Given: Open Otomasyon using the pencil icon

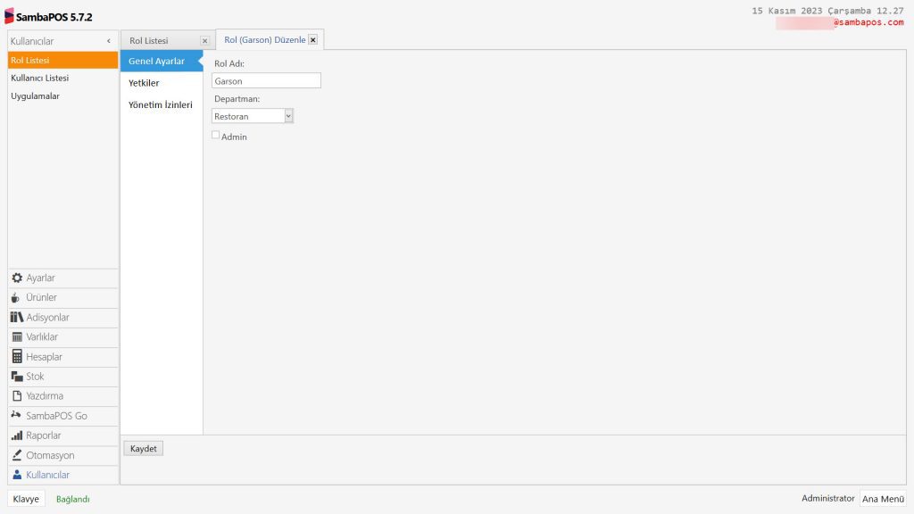Looking at the screenshot, I should [17, 455].
